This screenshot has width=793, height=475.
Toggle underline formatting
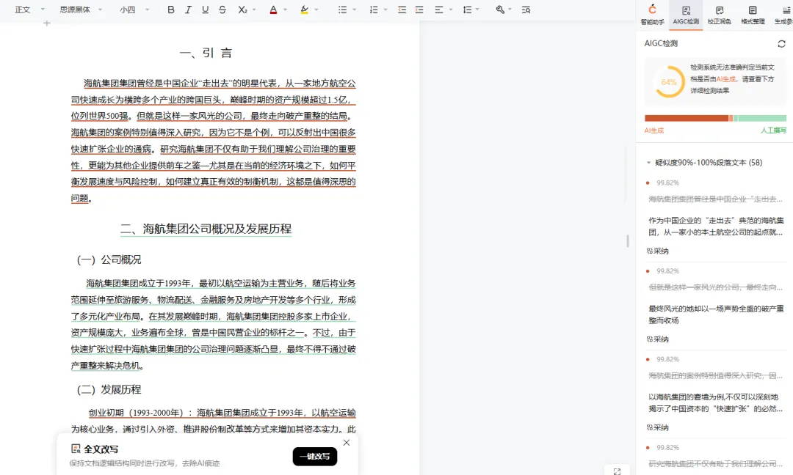[205, 10]
